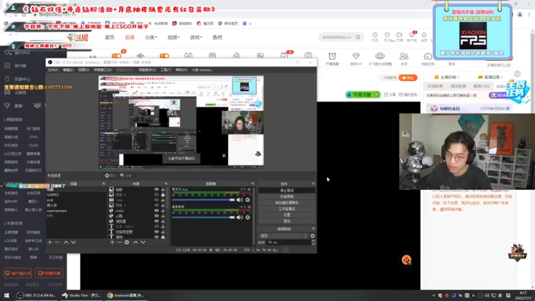The width and height of the screenshot is (535, 301).
Task: Toggle visibility of first source row
Action: pyautogui.click(x=156, y=189)
